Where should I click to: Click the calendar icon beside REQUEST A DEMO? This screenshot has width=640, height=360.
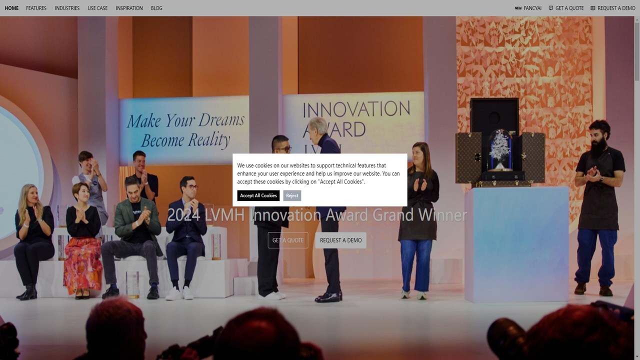[x=593, y=8]
